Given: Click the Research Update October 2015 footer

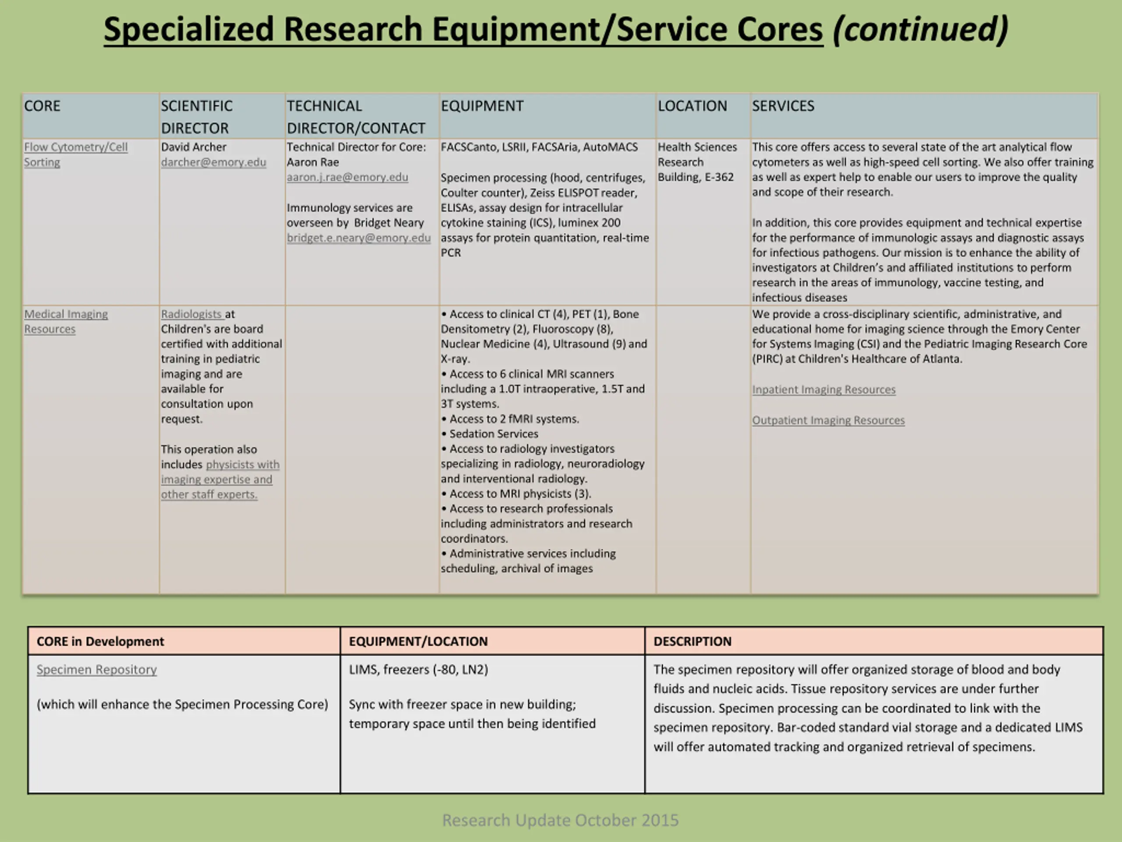Looking at the screenshot, I should 560,820.
